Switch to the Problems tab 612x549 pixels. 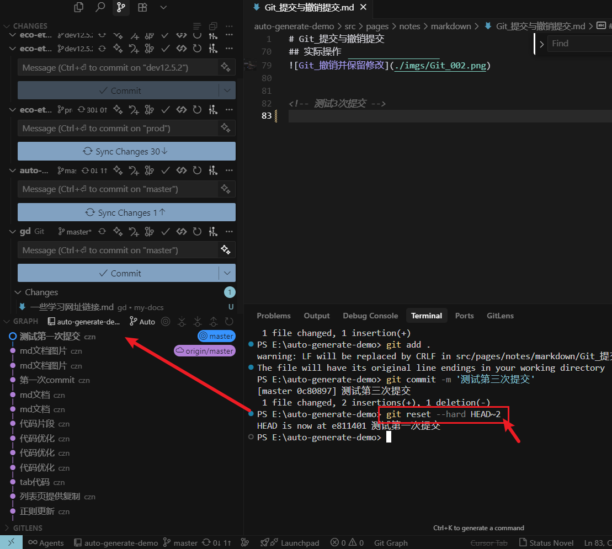coord(273,316)
